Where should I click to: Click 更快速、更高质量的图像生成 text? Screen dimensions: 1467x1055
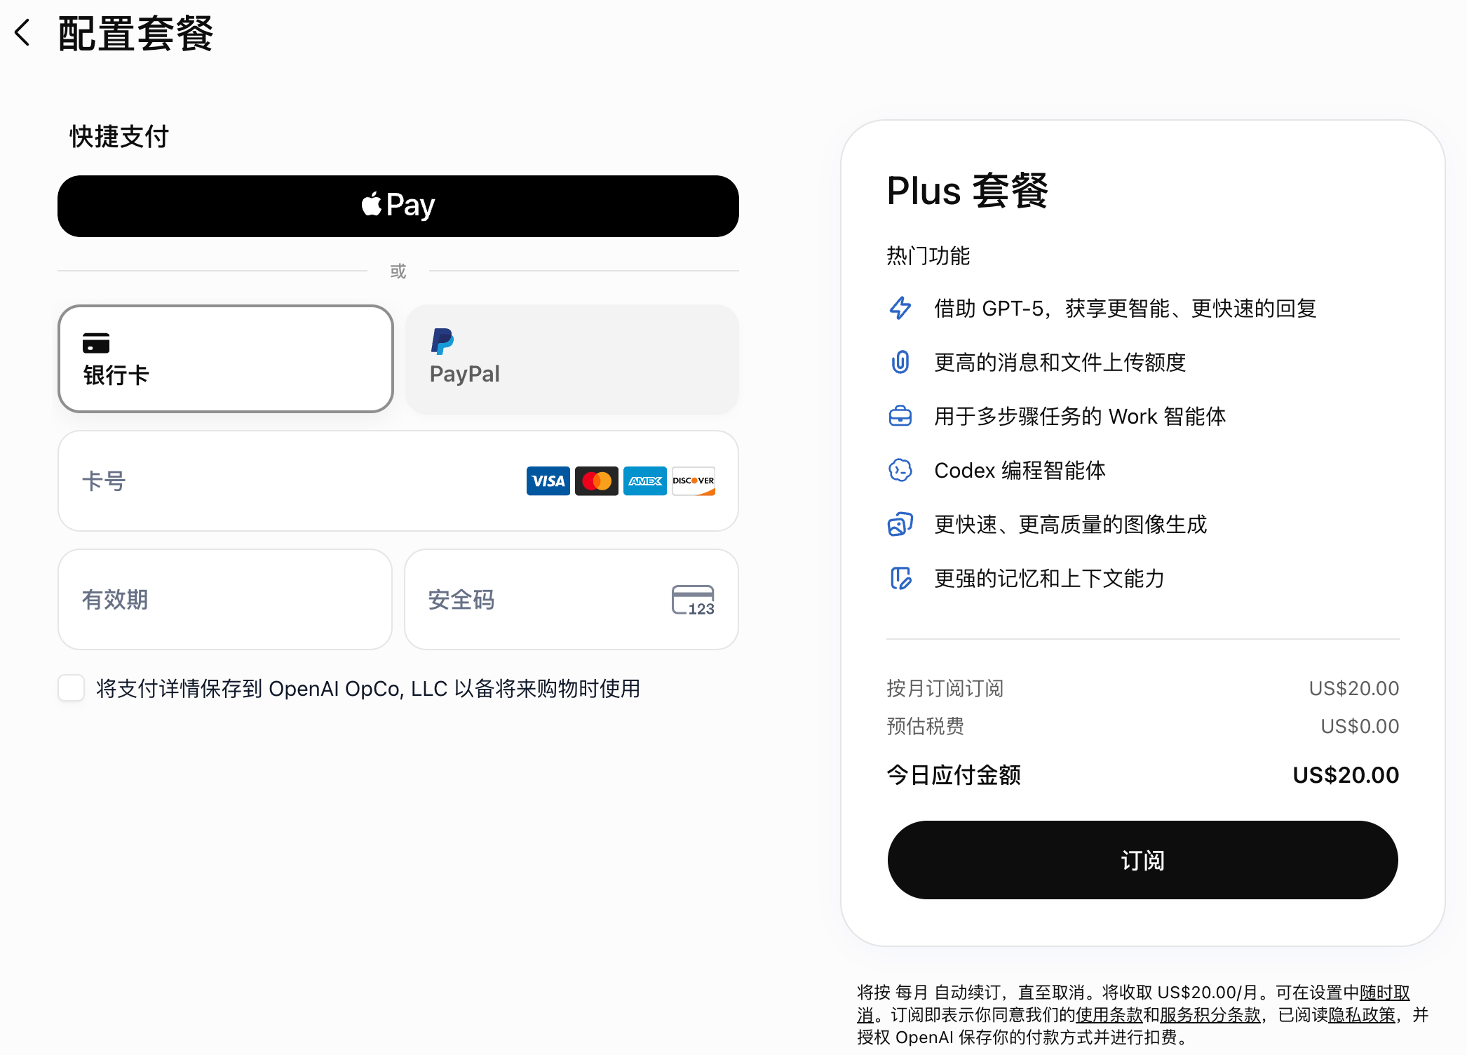(1071, 524)
